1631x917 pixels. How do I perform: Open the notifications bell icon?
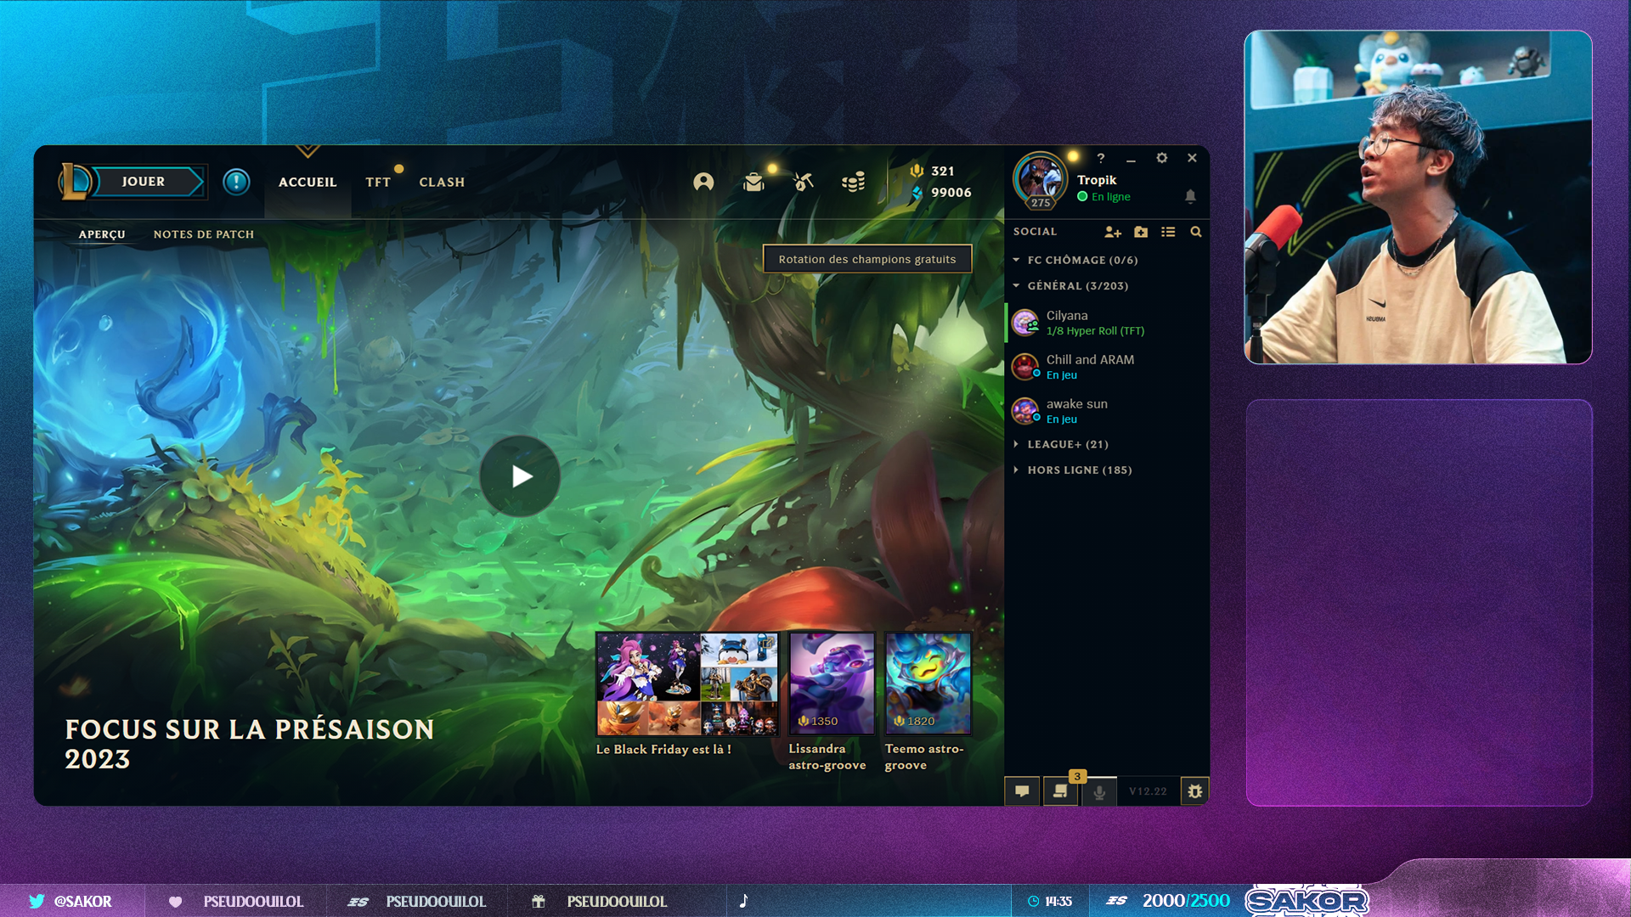1190,196
